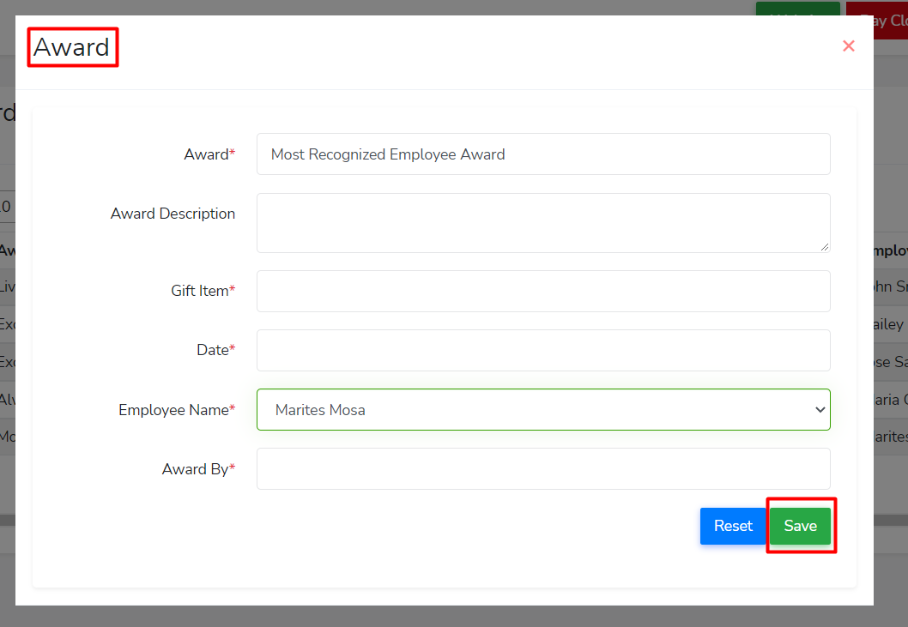Click the "Date" field label
The image size is (908, 627).
pyautogui.click(x=213, y=350)
